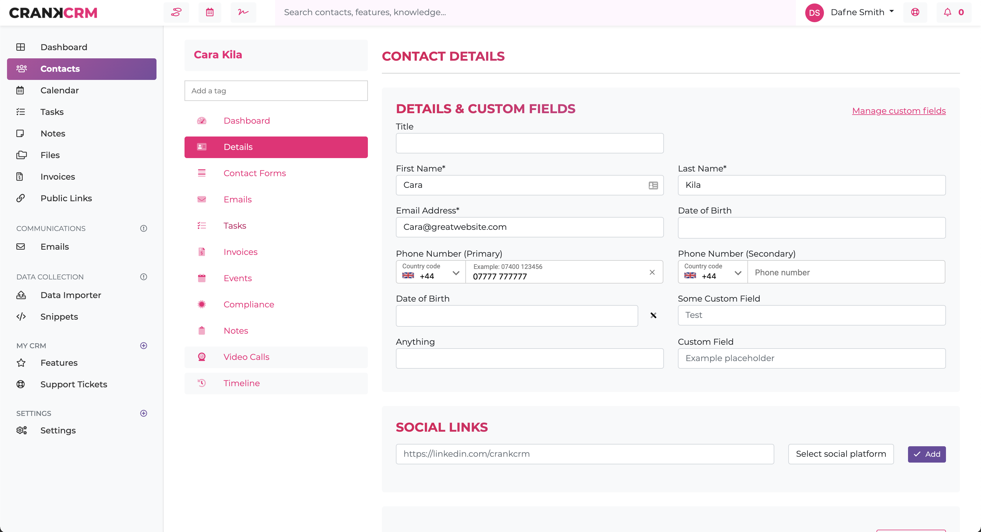The width and height of the screenshot is (981, 532).
Task: Switch to the Compliance tab for Cara Kila
Action: point(249,304)
